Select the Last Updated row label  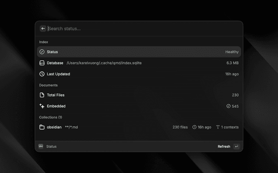[58, 74]
